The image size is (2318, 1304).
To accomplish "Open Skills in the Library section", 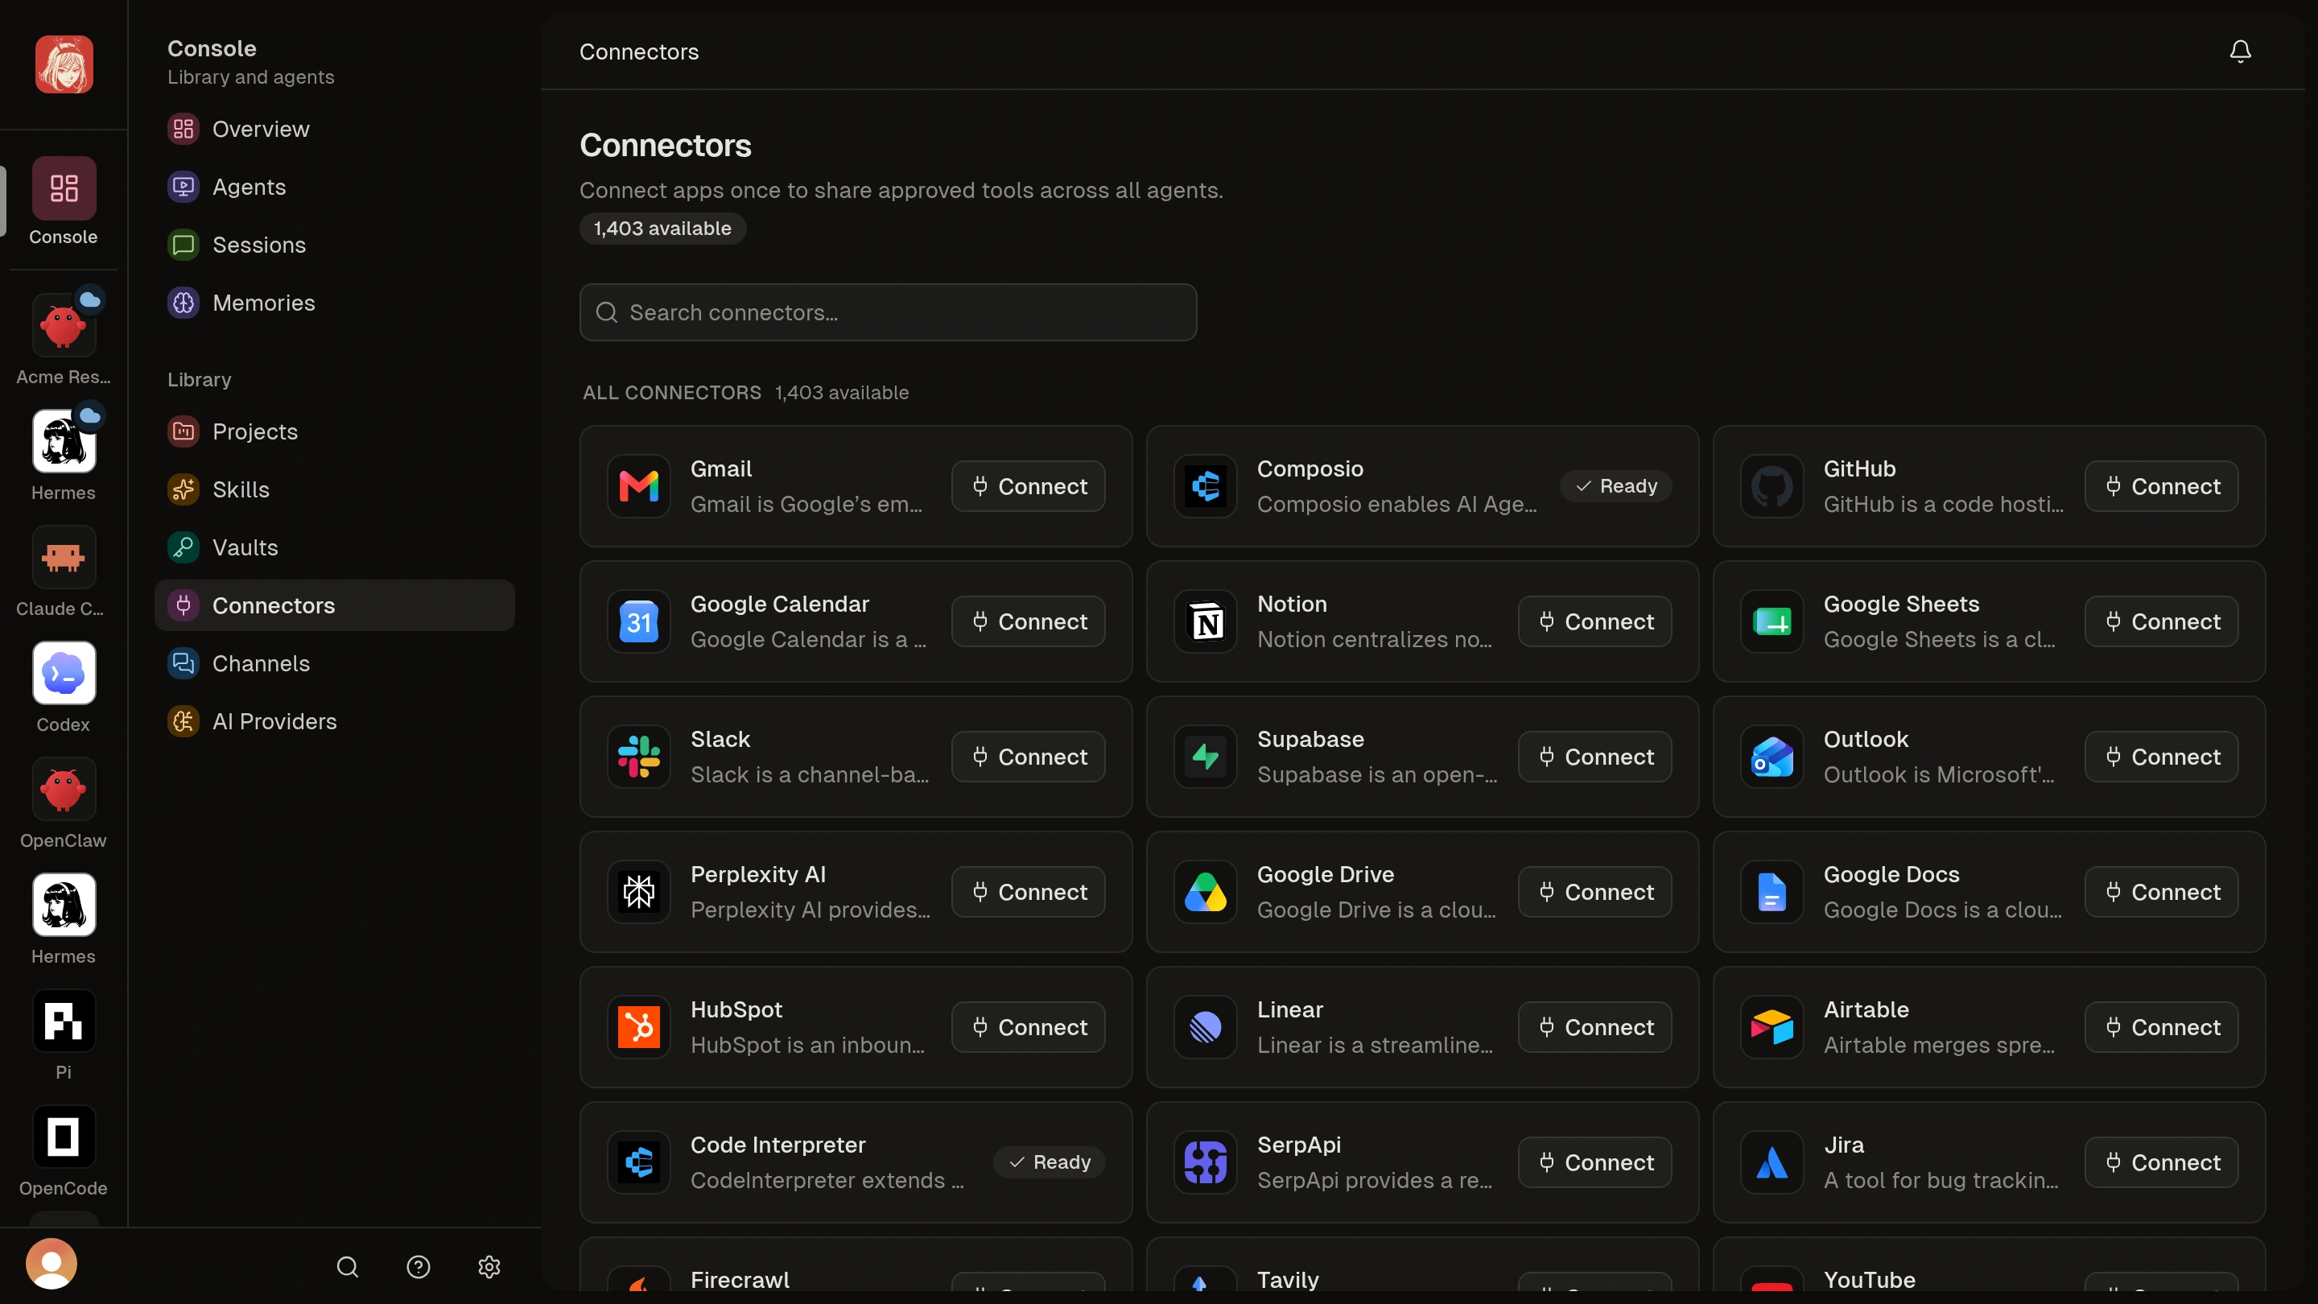I will 334,489.
